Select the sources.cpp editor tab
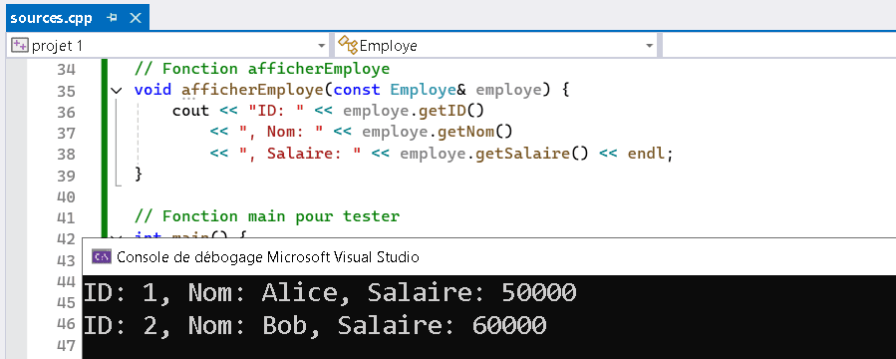Image resolution: width=896 pixels, height=359 pixels. [x=78, y=18]
